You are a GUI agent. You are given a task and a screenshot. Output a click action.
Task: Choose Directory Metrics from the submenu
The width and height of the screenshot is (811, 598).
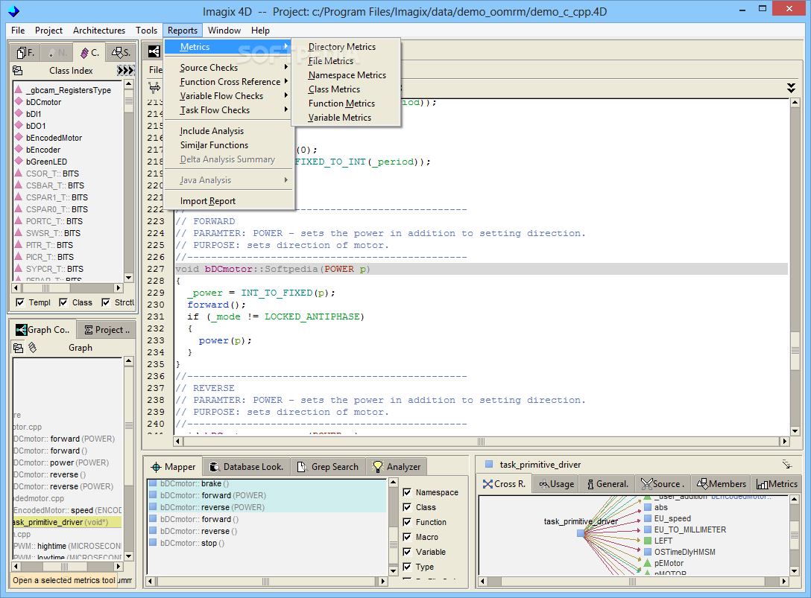pyautogui.click(x=342, y=46)
